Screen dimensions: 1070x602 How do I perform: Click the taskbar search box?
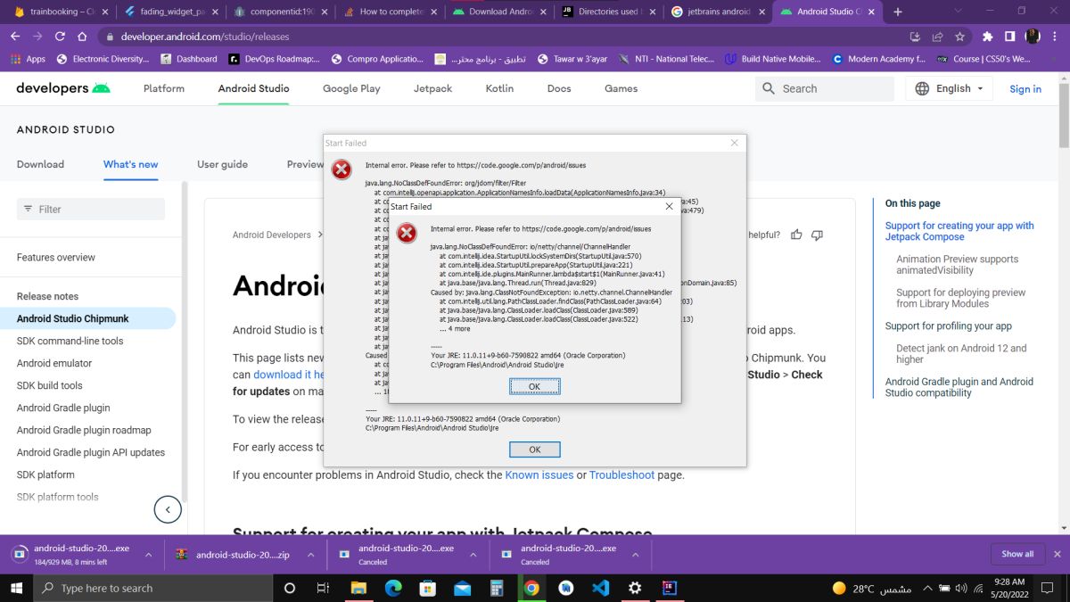153,588
